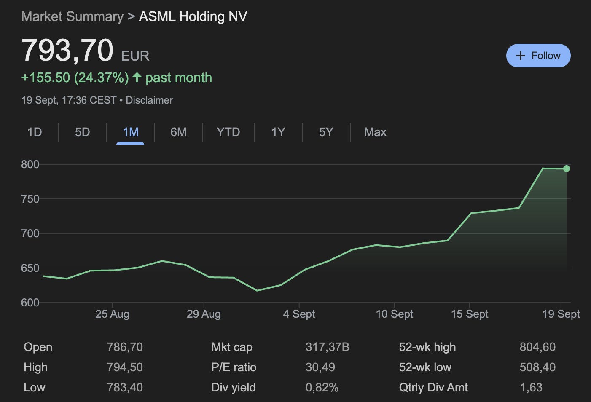Click the 19 Sept axis label
This screenshot has width=591, height=402.
click(561, 314)
